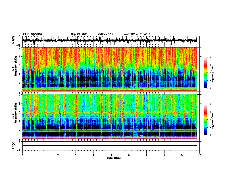225x174 pixels.
Task: Click the ch.1 black voltage waveform trace
Action: point(109,40)
